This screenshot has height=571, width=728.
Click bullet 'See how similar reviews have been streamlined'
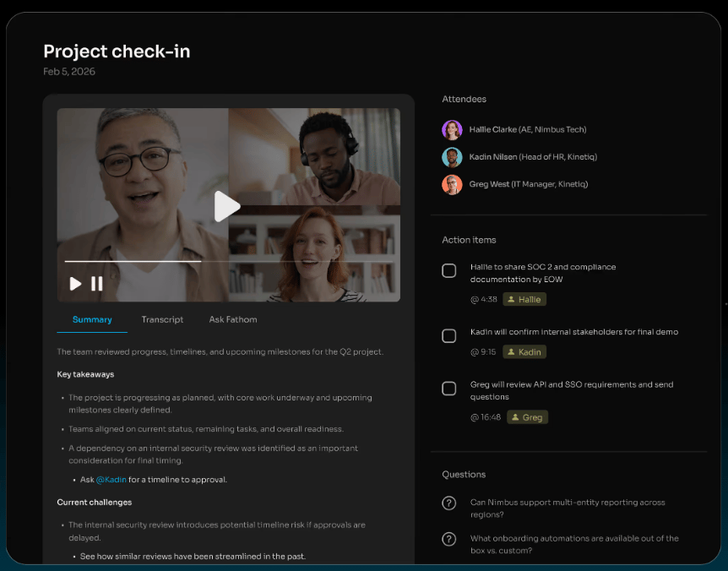[x=193, y=556]
